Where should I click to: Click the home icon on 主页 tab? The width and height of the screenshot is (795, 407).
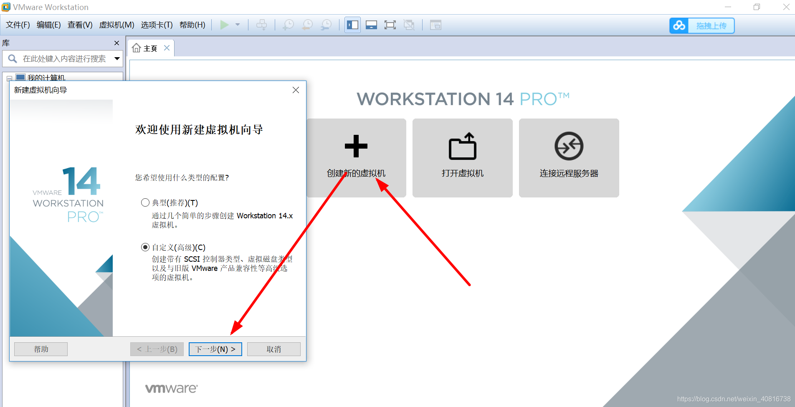click(136, 48)
